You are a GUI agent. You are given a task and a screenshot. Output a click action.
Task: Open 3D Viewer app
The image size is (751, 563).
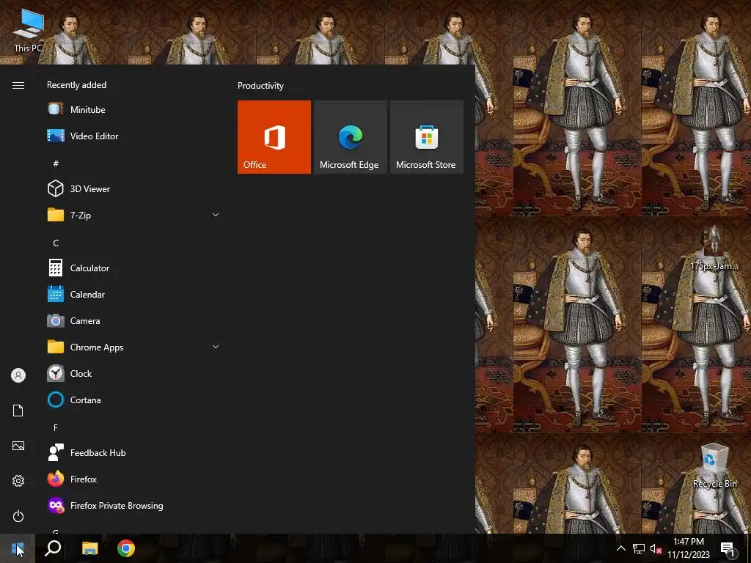coord(133,188)
